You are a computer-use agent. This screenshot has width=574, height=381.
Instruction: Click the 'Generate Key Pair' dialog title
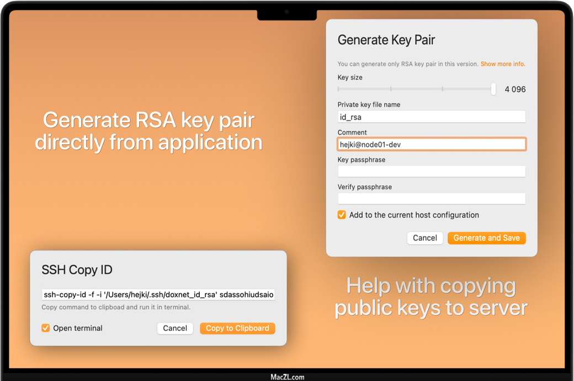click(x=386, y=40)
